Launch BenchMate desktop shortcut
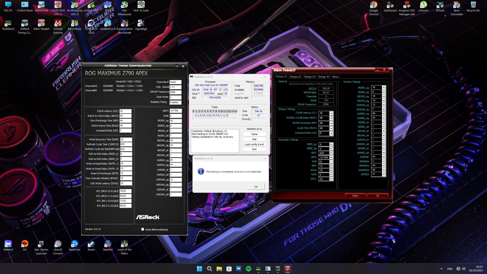This screenshot has height=274, width=487. pyautogui.click(x=75, y=25)
